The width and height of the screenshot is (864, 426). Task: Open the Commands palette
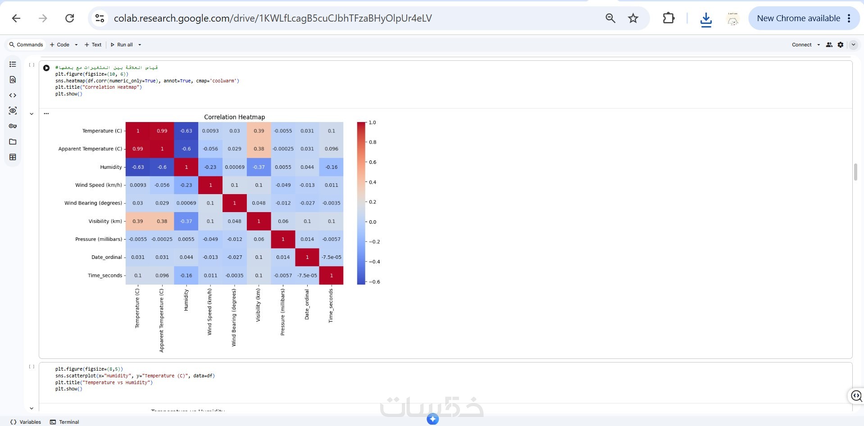(26, 45)
